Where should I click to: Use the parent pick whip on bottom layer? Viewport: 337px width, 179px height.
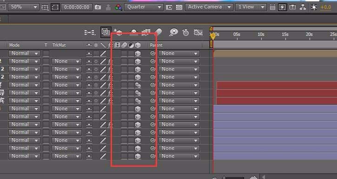(152, 156)
